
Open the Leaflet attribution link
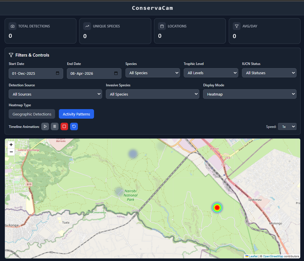pos(253,256)
